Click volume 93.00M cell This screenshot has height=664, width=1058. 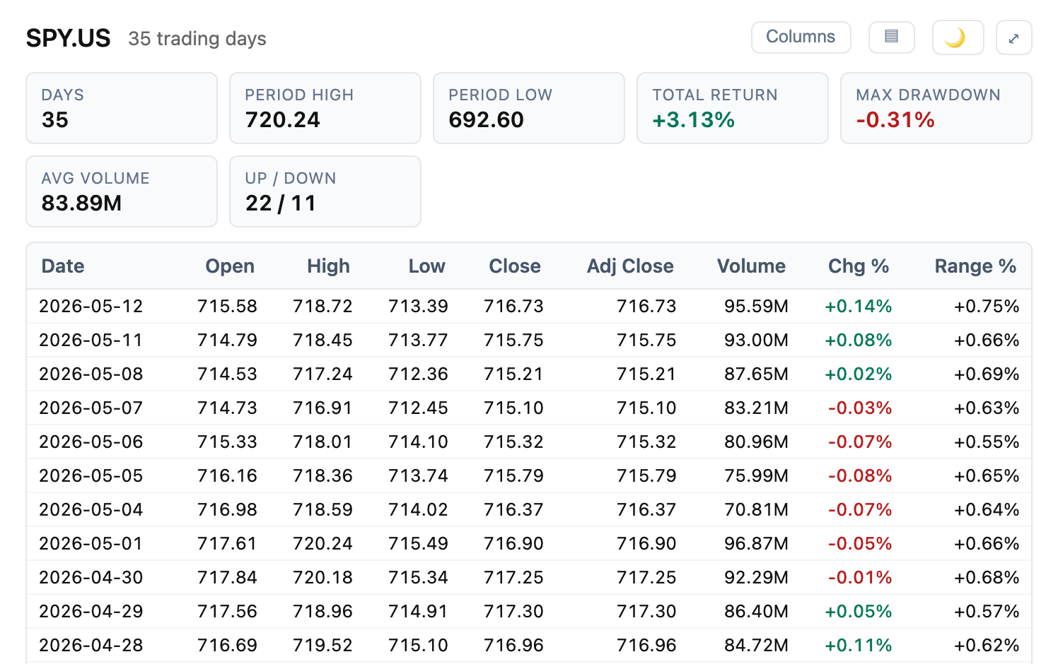tap(756, 340)
